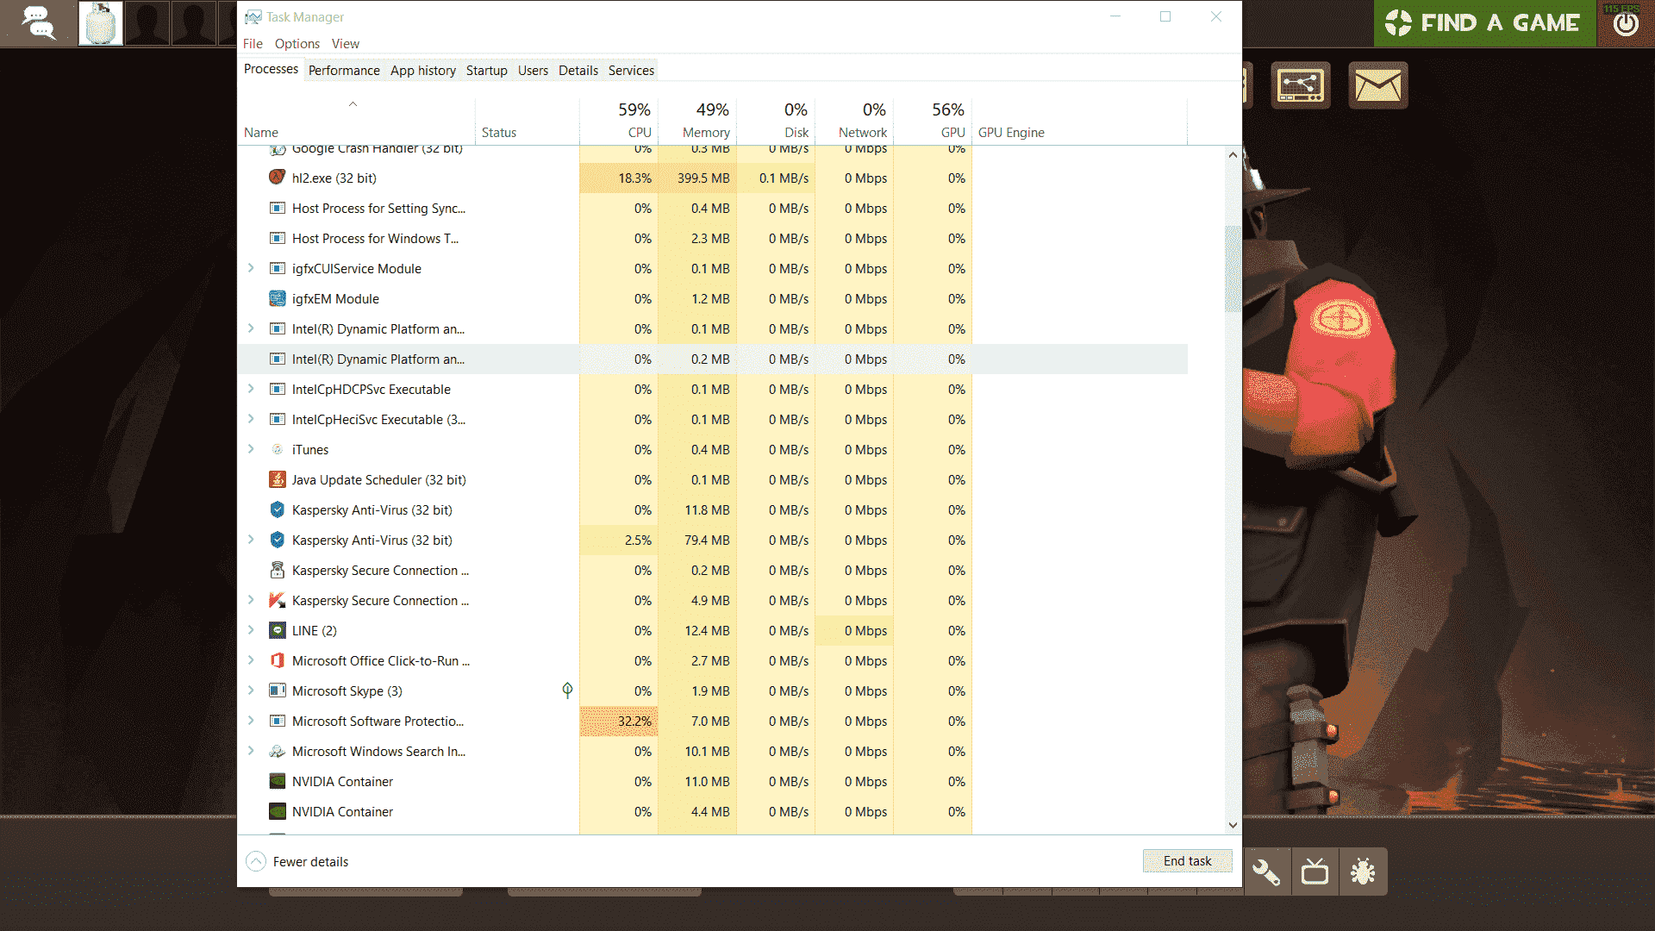
Task: Click the scrollbar down arrow
Action: pyautogui.click(x=1233, y=825)
